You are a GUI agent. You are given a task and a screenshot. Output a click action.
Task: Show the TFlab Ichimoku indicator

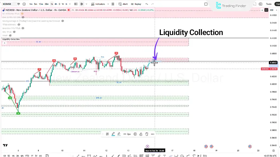pyautogui.click(x=19, y=25)
